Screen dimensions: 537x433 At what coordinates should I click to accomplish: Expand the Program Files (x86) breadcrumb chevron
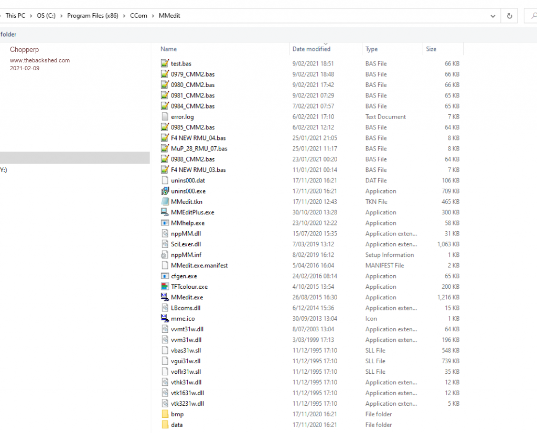click(125, 16)
